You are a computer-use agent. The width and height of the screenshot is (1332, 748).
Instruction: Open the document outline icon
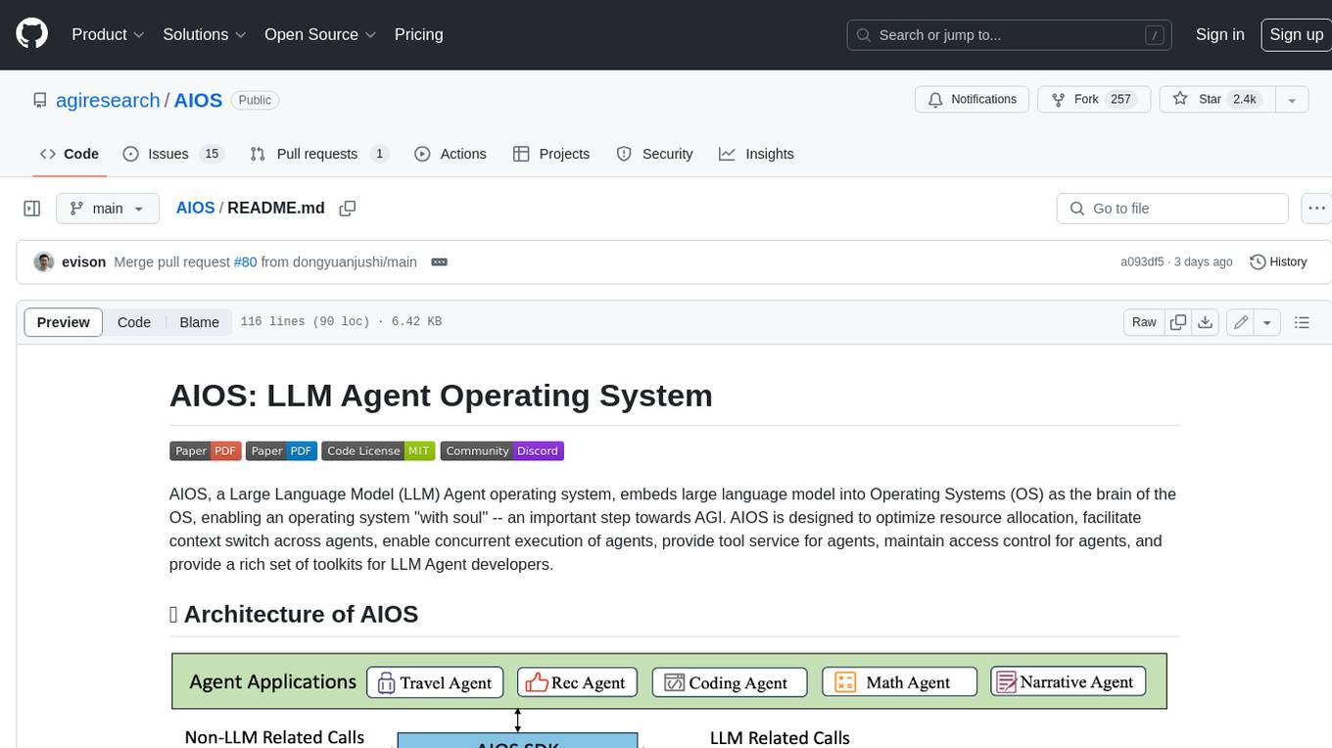[1302, 322]
